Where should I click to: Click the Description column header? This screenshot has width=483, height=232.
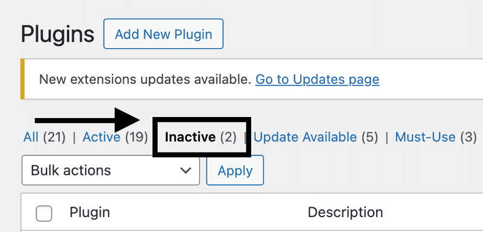point(345,213)
